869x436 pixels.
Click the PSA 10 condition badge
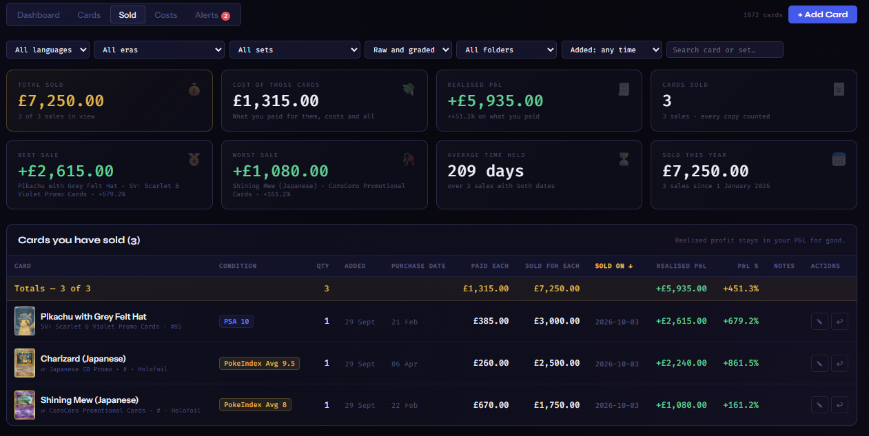coord(236,322)
